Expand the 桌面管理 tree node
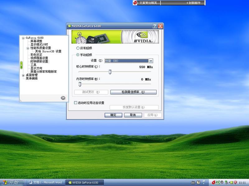Image resolution: width=249 pixels, height=186 pixels. point(23,75)
